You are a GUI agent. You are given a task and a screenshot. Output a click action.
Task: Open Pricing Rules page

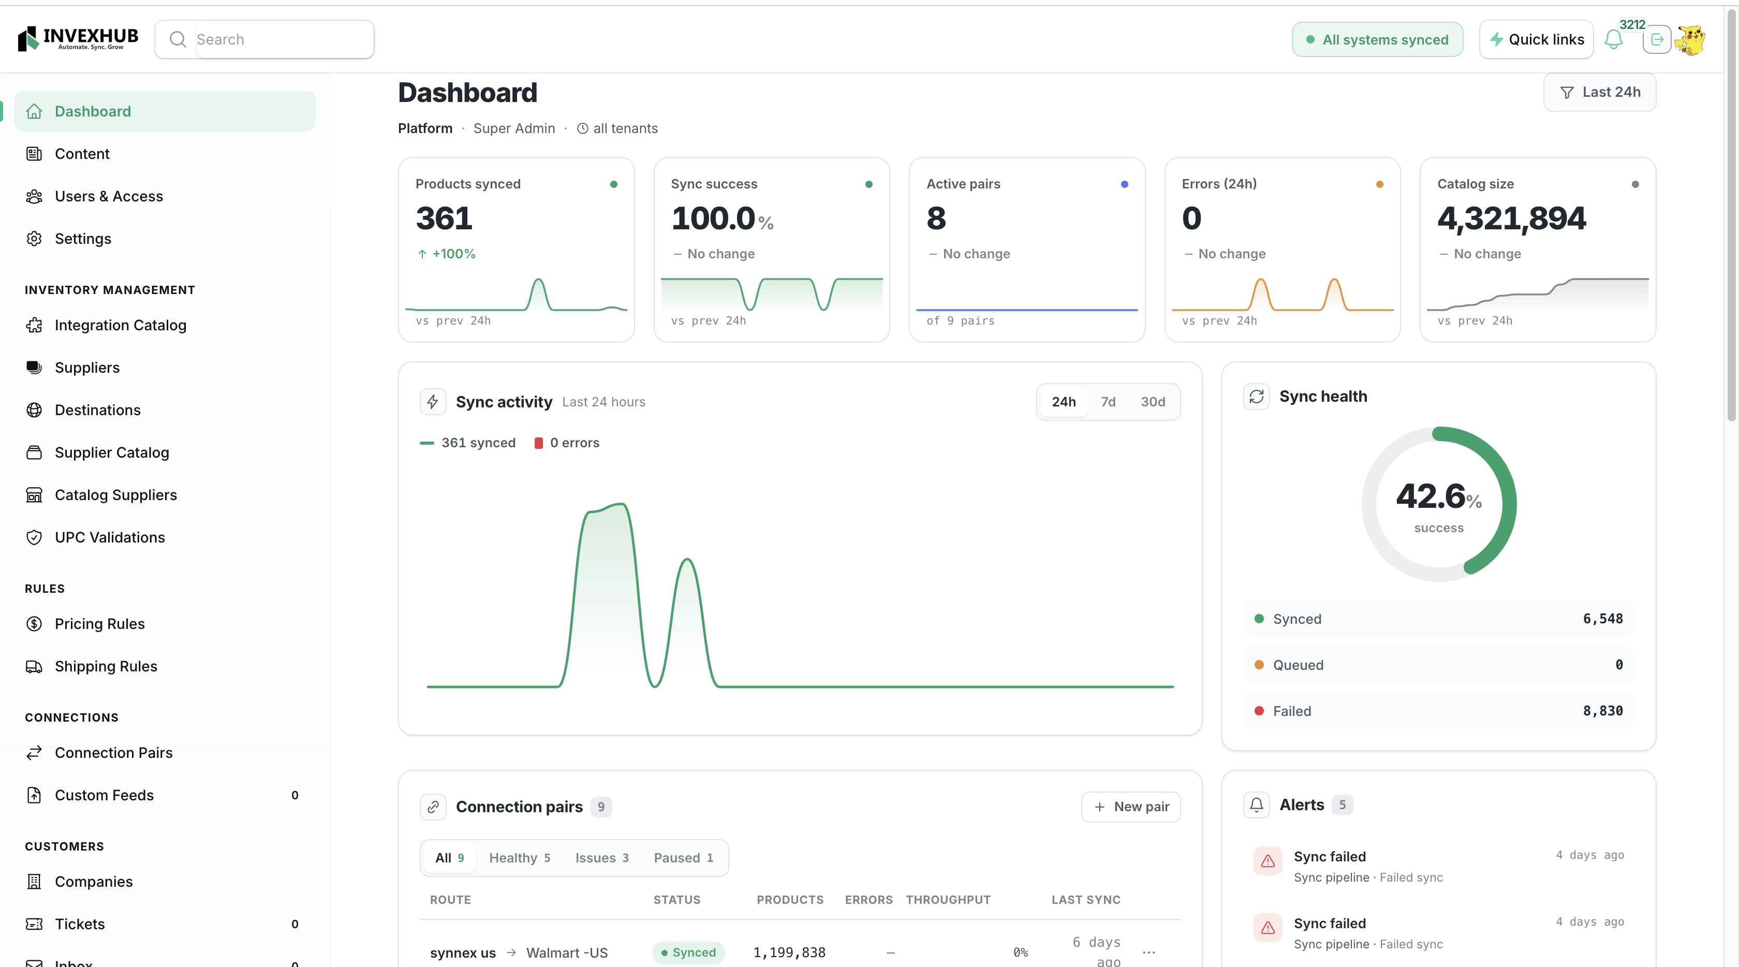click(165, 625)
